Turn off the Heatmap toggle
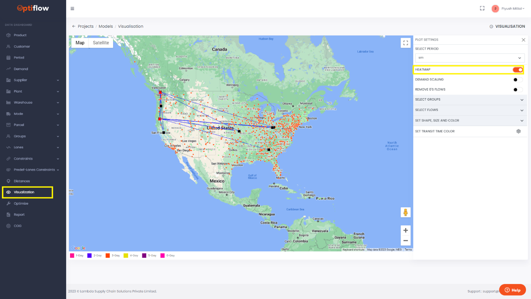Image resolution: width=531 pixels, height=299 pixels. click(518, 70)
